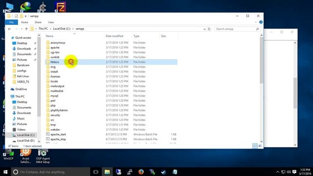
Task: Select the anonymous folder
Action: [x=58, y=43]
